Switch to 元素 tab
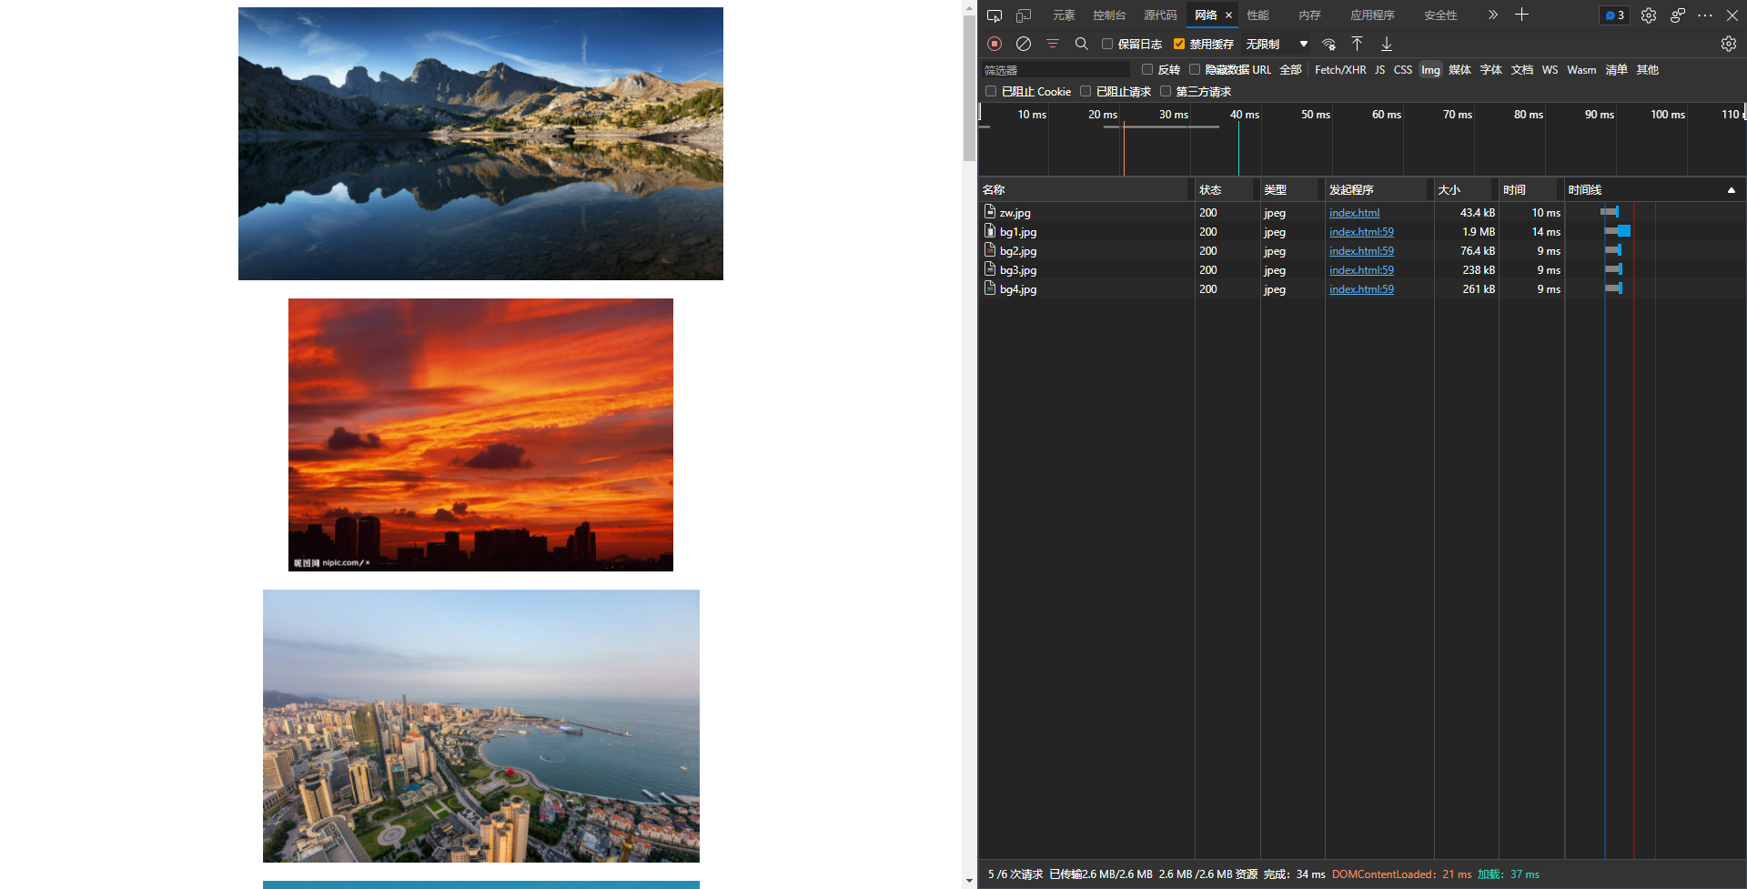The width and height of the screenshot is (1747, 889). [x=1064, y=15]
